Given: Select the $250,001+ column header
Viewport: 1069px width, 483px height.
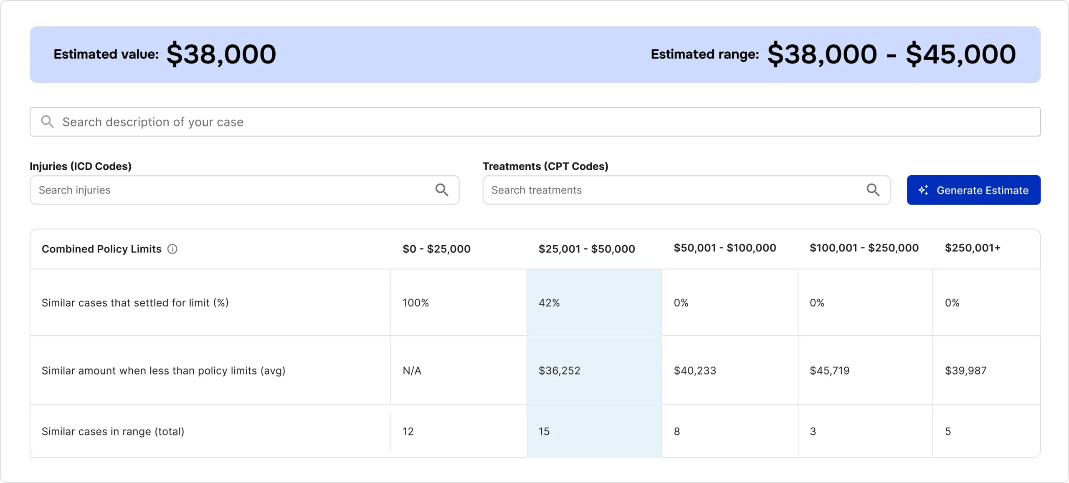Looking at the screenshot, I should pyautogui.click(x=973, y=248).
